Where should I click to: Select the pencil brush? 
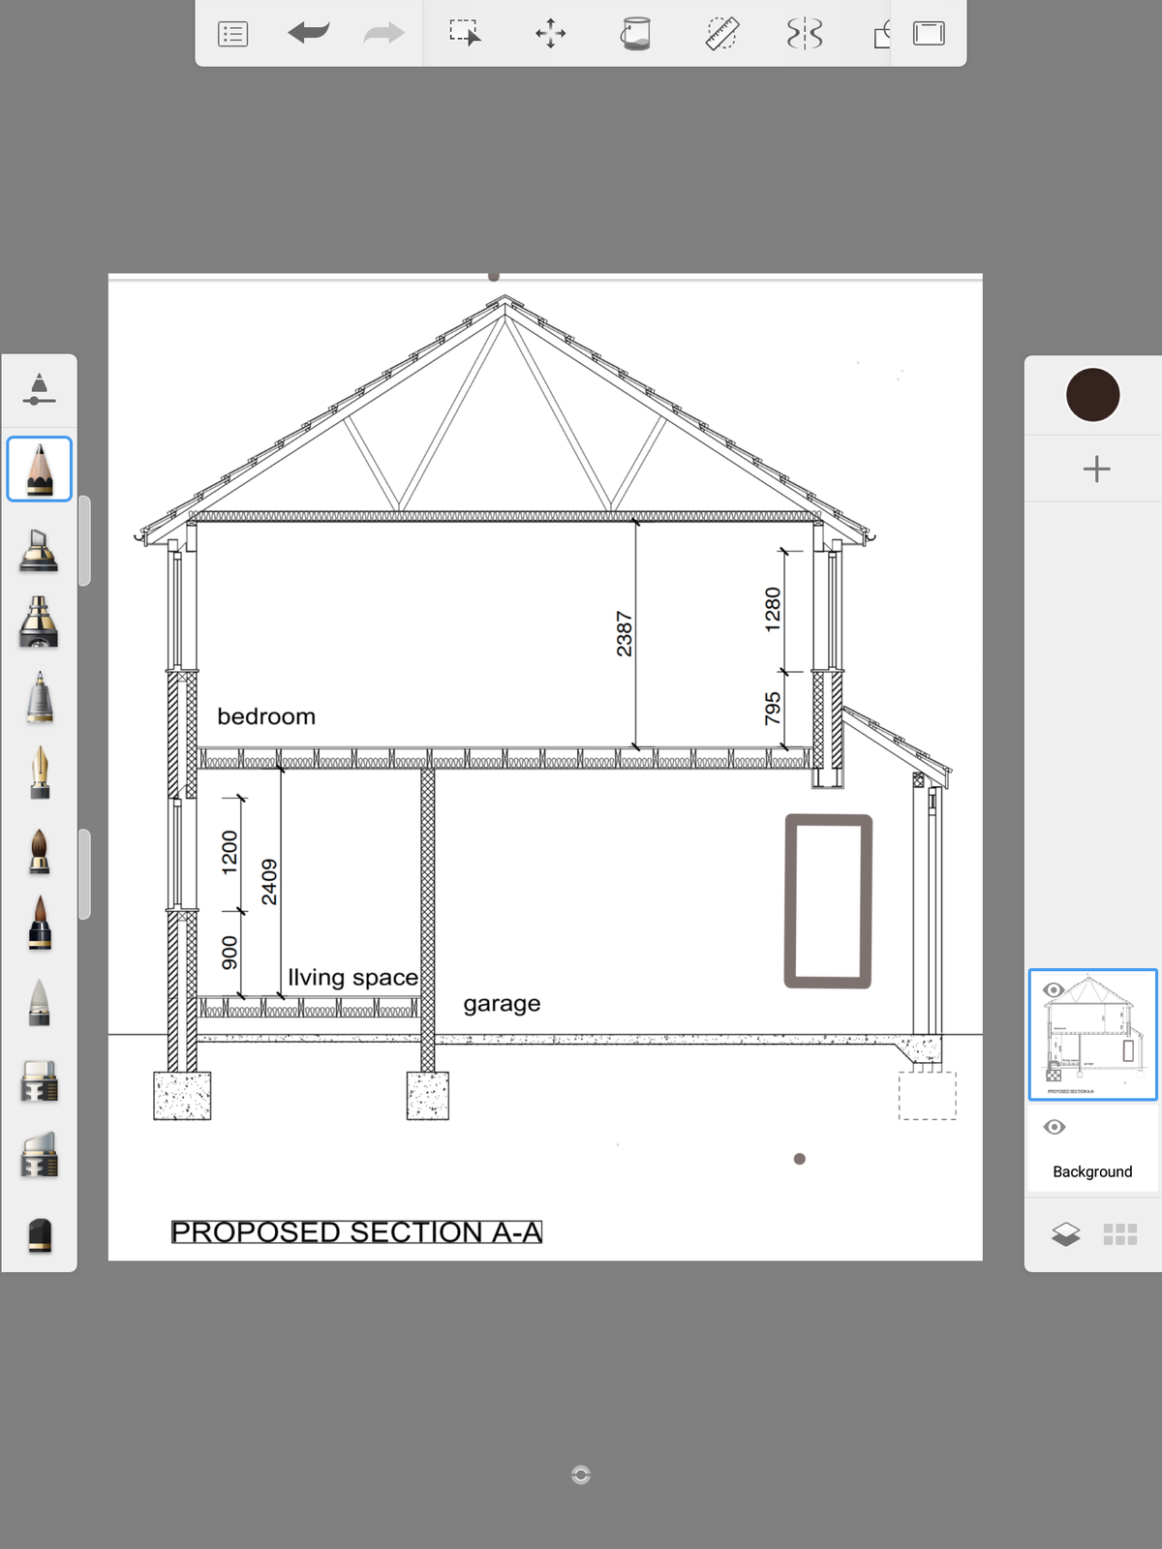pos(40,470)
